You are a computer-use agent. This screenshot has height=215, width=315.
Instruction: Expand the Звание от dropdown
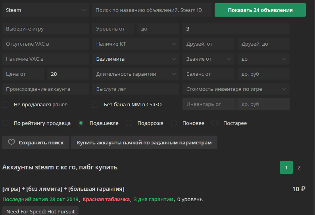click(208, 59)
